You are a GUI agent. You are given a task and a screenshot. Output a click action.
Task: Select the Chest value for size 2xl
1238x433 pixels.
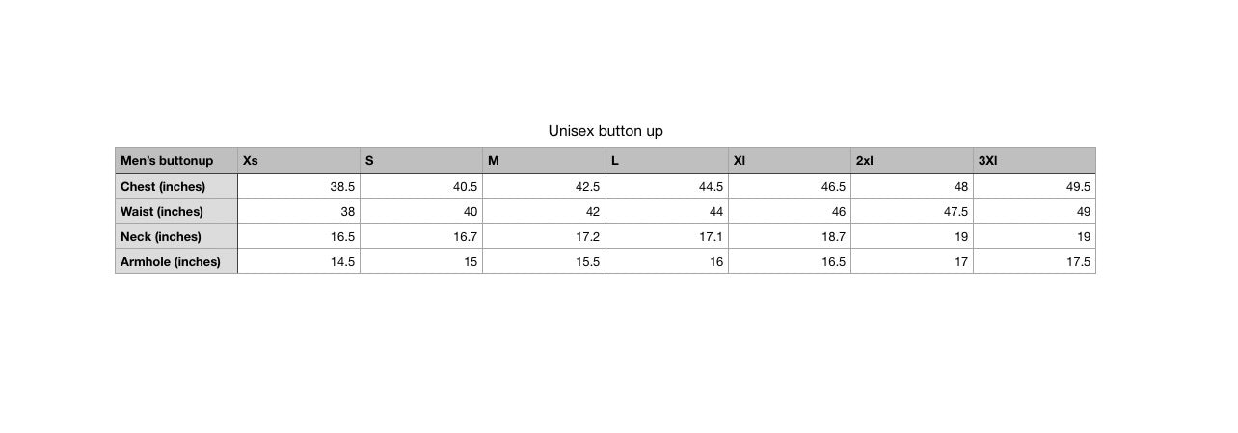coord(959,187)
